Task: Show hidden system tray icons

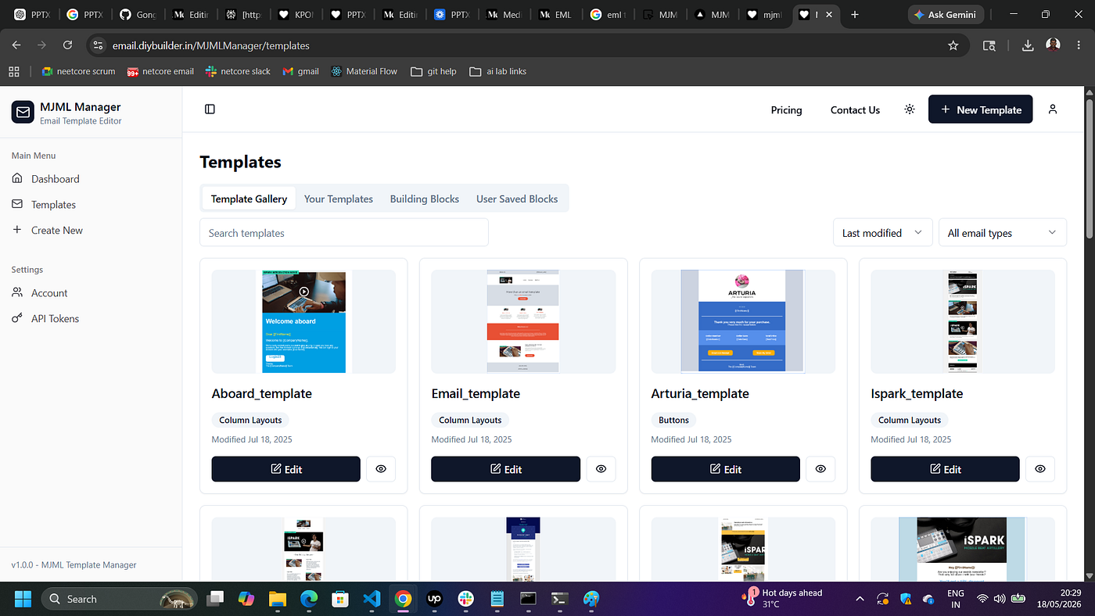Action: pyautogui.click(x=860, y=599)
